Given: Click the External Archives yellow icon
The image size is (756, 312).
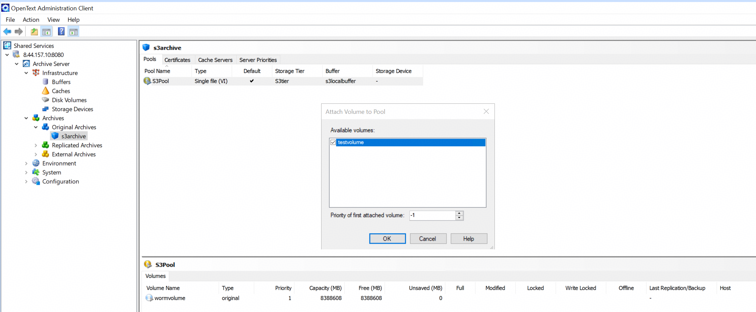Looking at the screenshot, I should (45, 154).
